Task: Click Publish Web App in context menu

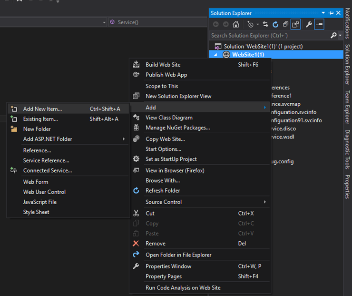Action: pos(166,75)
